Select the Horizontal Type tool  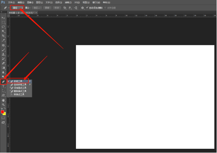click(3, 86)
